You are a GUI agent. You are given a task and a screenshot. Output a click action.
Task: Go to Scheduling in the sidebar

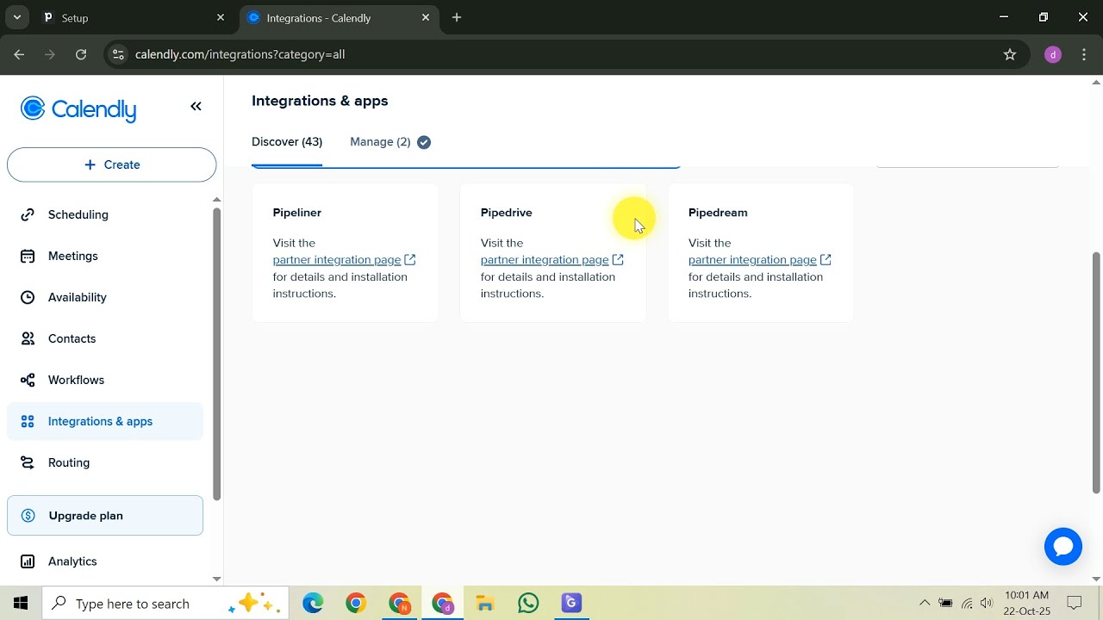pyautogui.click(x=105, y=214)
